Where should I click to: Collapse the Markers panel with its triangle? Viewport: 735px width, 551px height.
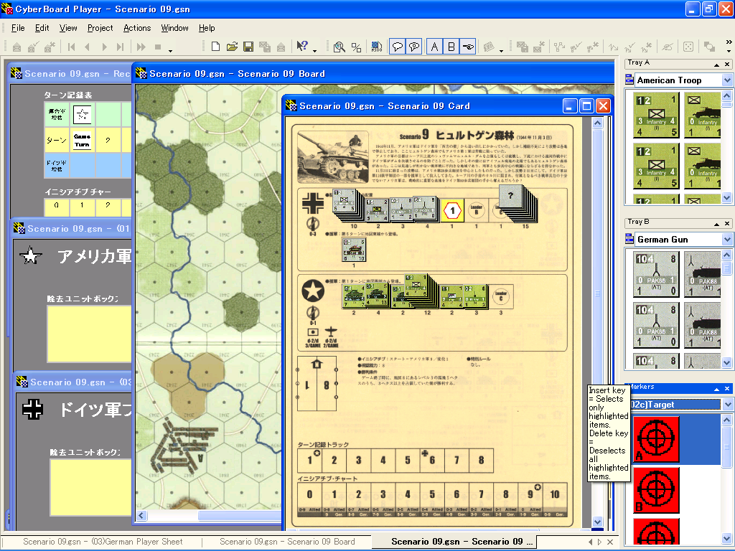coord(716,389)
